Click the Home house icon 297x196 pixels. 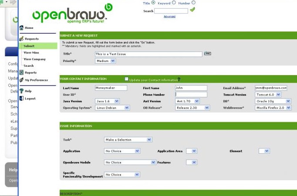click(x=21, y=28)
